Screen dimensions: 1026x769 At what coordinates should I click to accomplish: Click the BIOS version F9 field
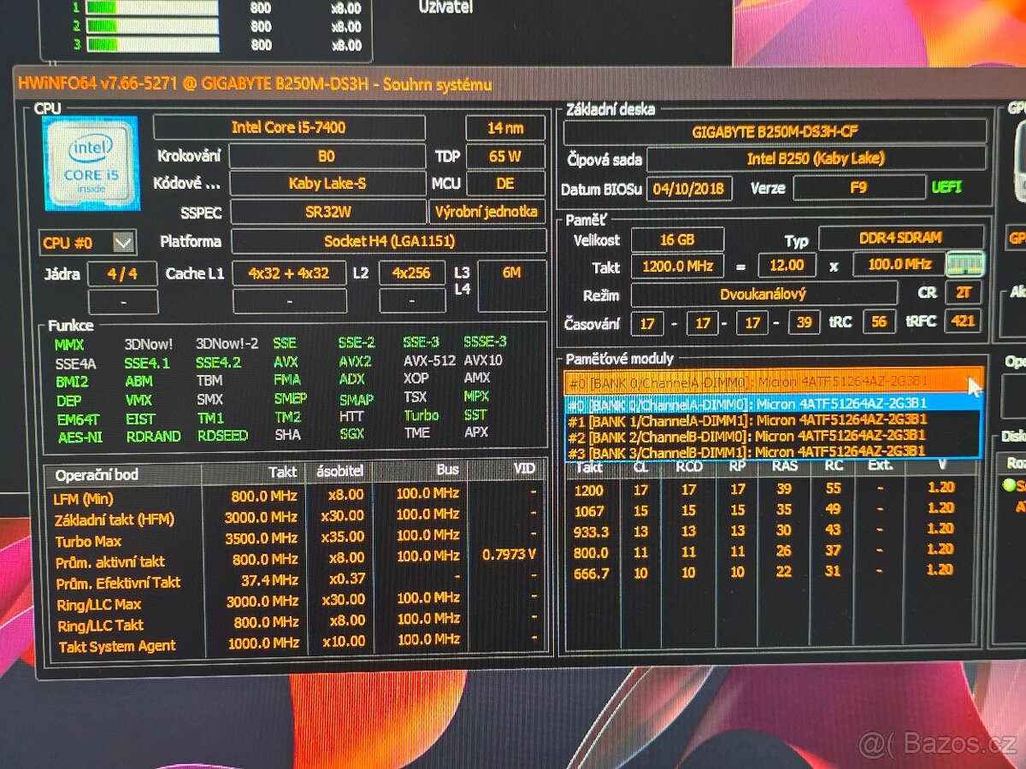click(858, 188)
